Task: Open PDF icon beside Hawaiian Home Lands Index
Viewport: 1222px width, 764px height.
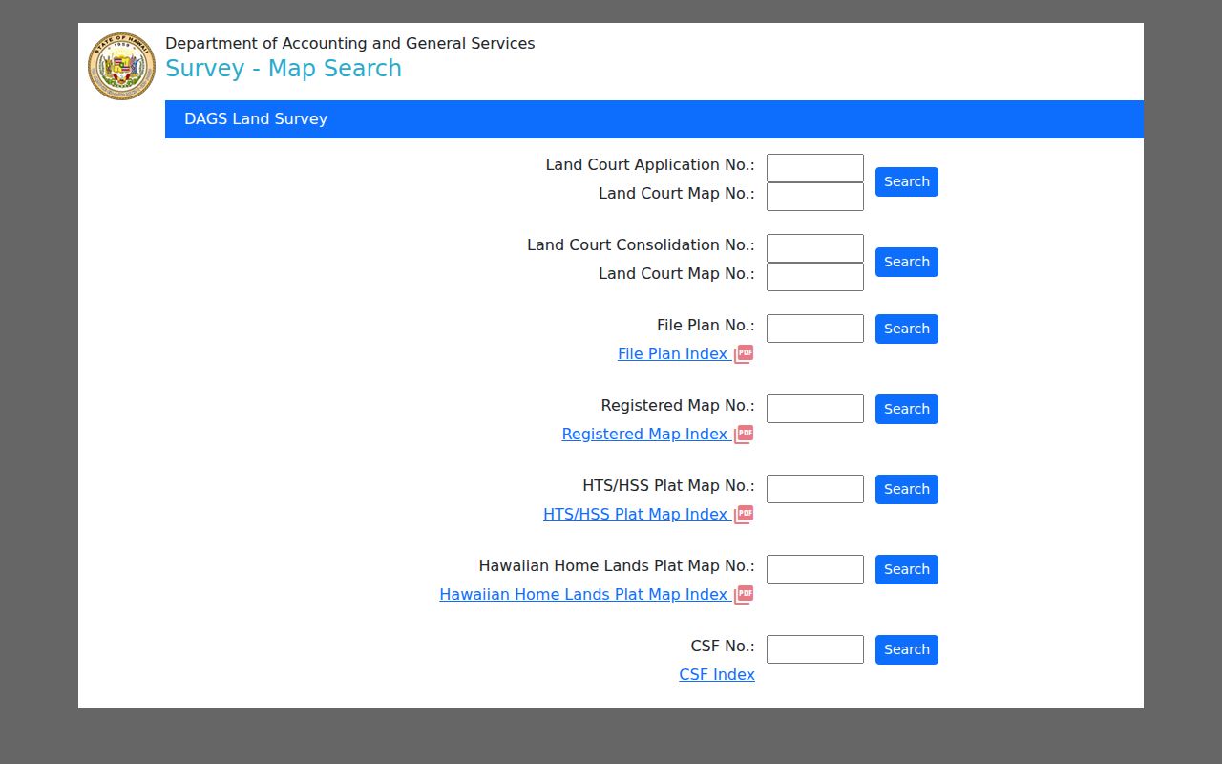Action: point(744,595)
